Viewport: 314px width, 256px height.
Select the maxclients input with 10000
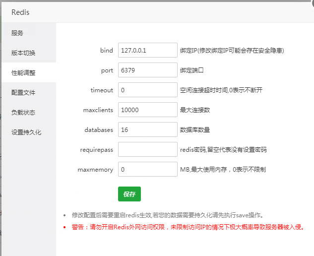tap(147, 110)
